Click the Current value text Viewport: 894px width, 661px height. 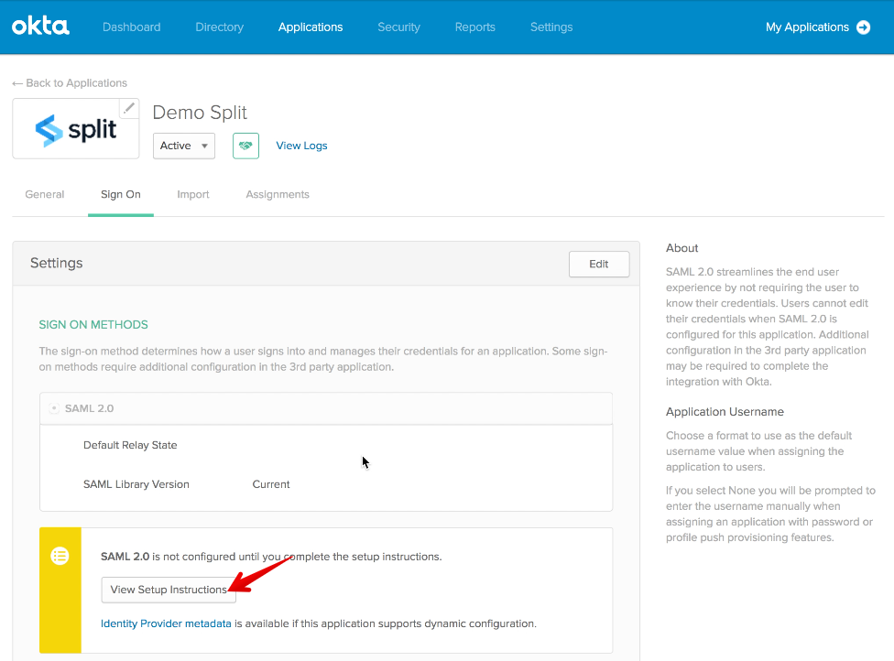click(x=271, y=484)
